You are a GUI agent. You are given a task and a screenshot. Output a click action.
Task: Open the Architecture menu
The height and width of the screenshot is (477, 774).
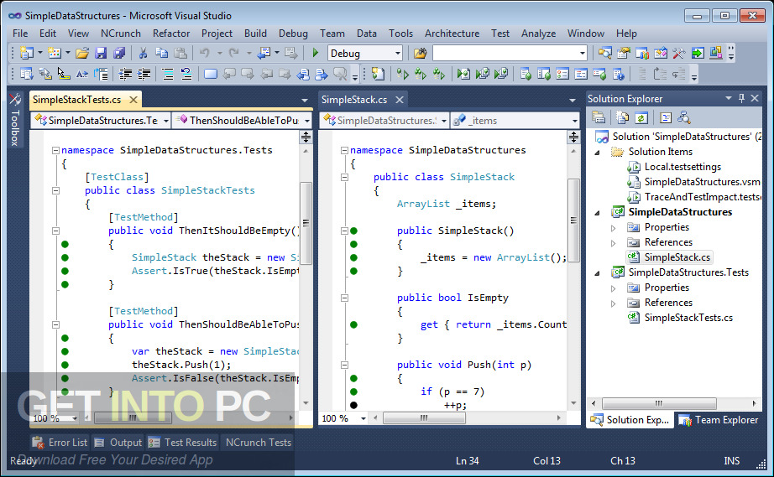452,34
